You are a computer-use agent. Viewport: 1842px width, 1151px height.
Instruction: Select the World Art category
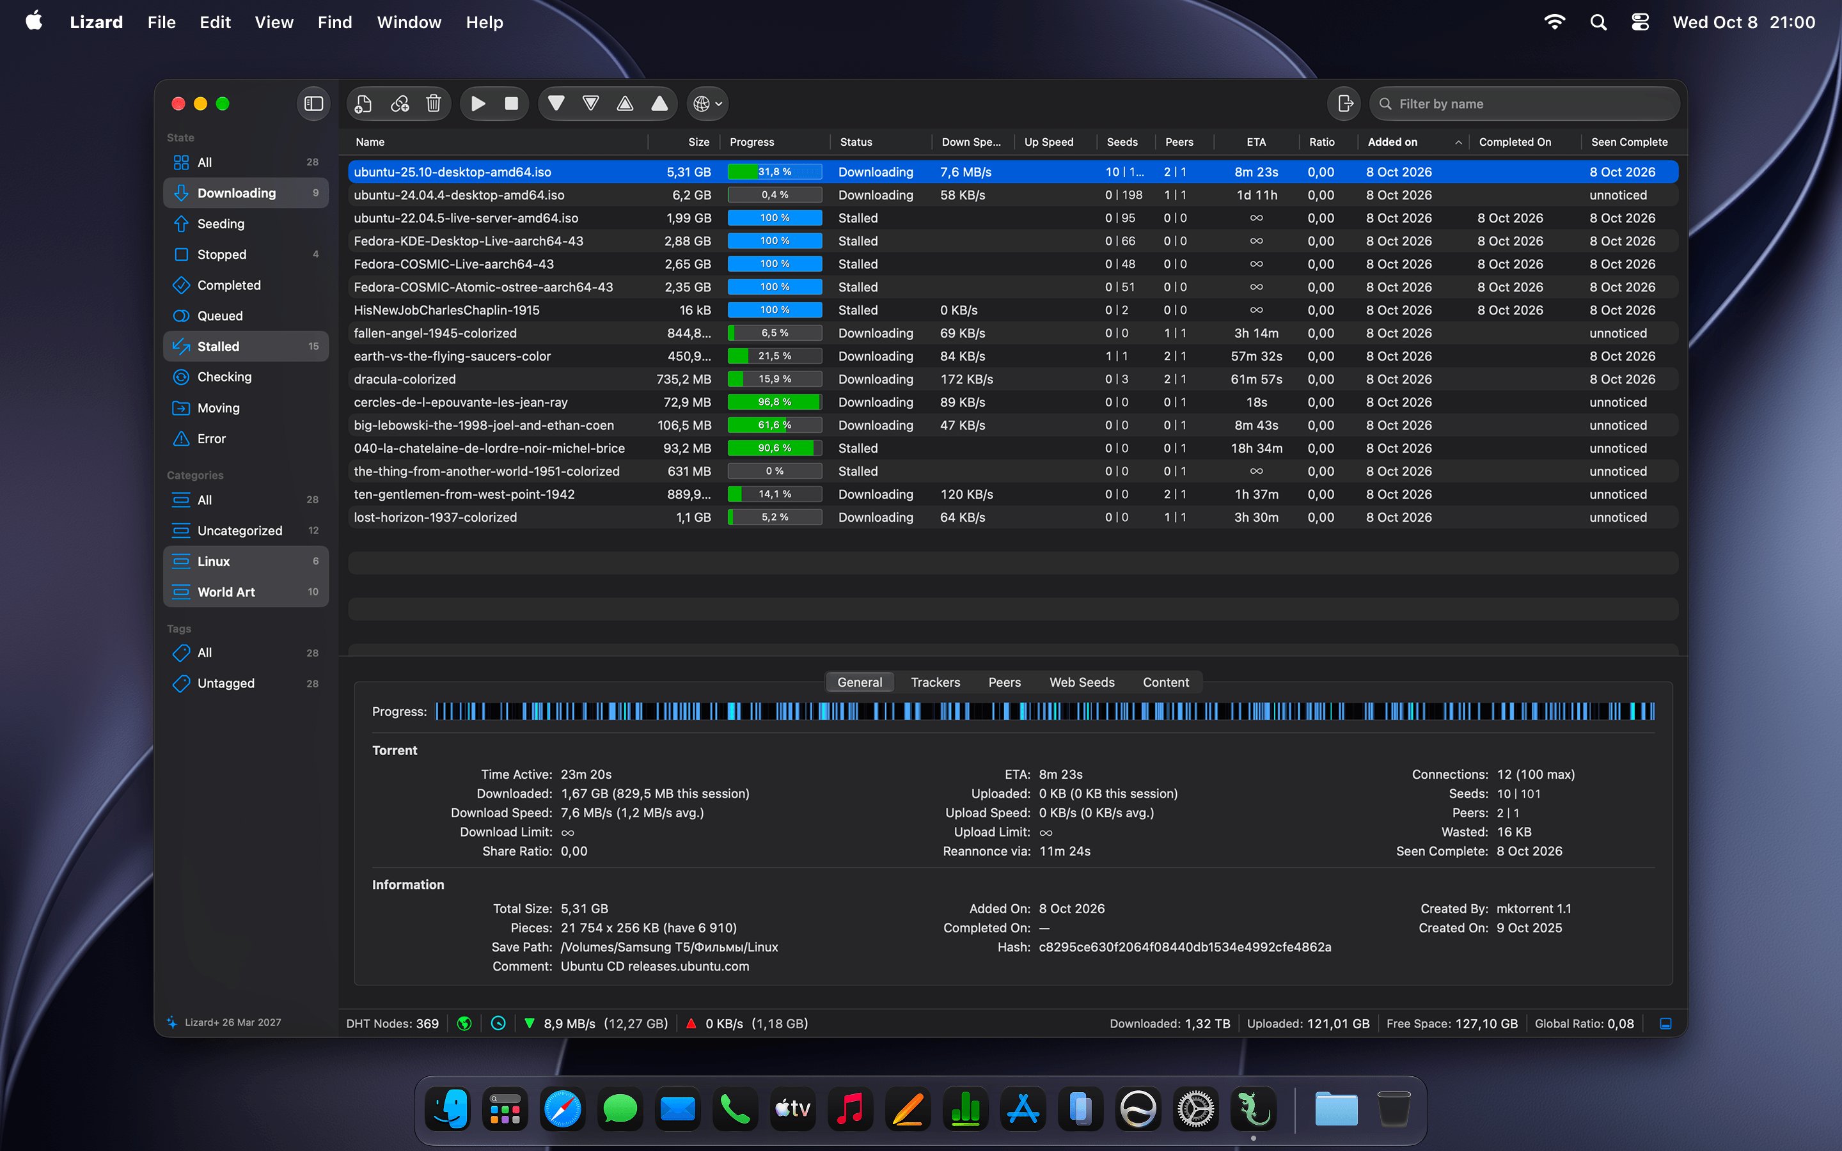click(x=246, y=591)
